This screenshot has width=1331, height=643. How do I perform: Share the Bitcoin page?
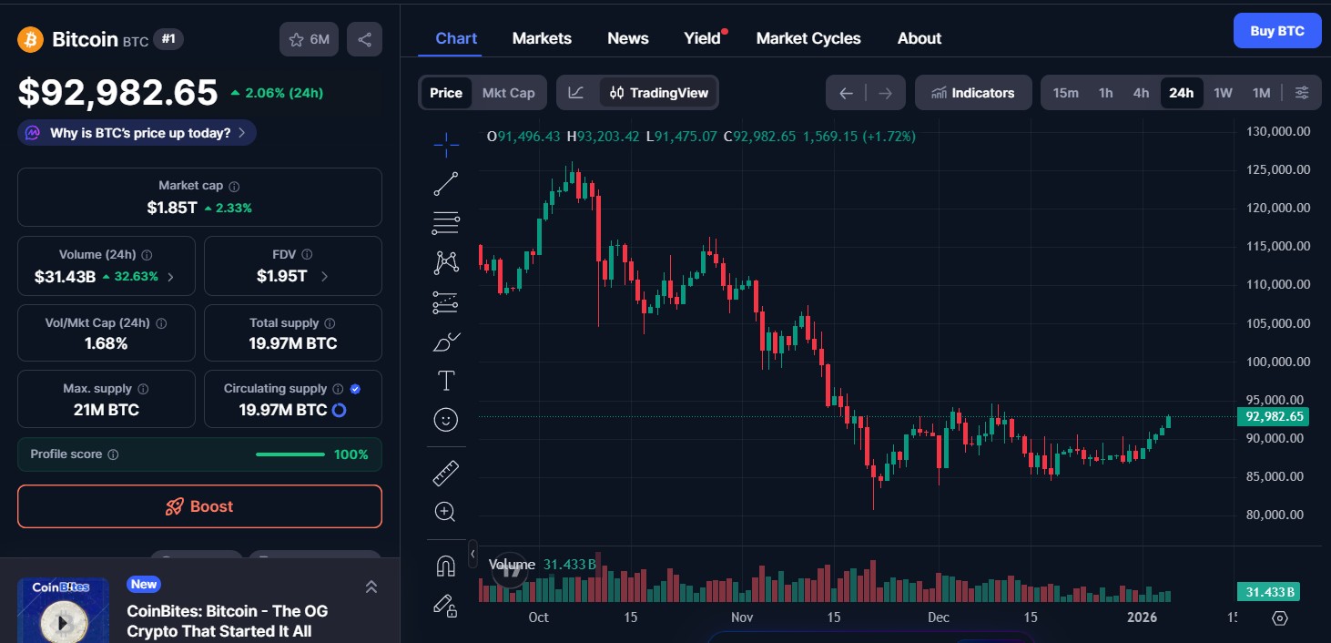(364, 39)
